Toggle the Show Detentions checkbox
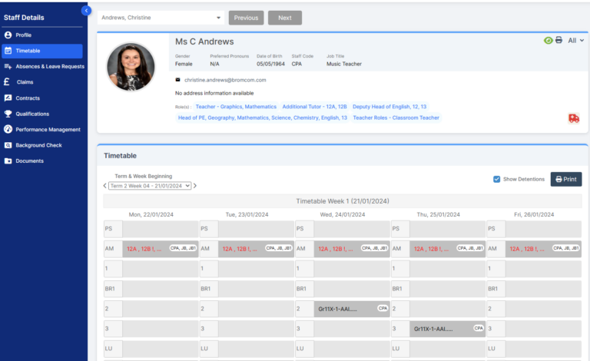The image size is (590, 361). coord(497,179)
